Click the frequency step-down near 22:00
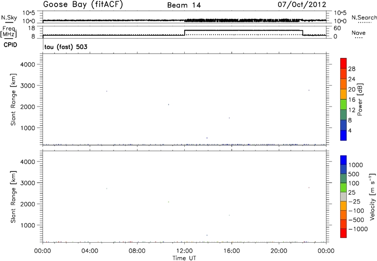377x261 pixels. (x=303, y=33)
